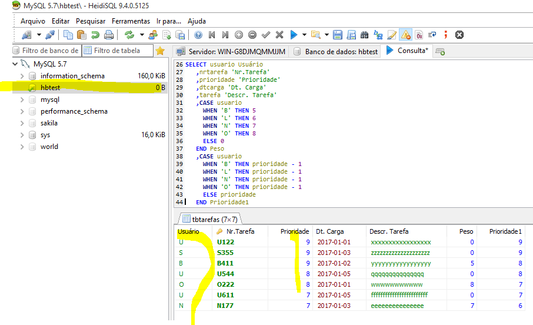Click the Run query play button
This screenshot has width=533, height=325.
pos(294,35)
